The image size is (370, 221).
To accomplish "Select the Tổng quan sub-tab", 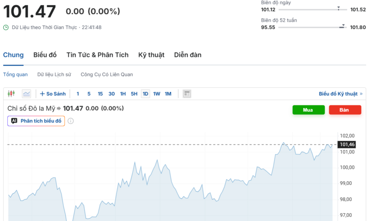I will coord(15,74).
